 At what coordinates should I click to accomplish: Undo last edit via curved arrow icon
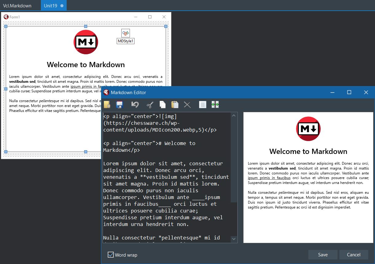(135, 105)
